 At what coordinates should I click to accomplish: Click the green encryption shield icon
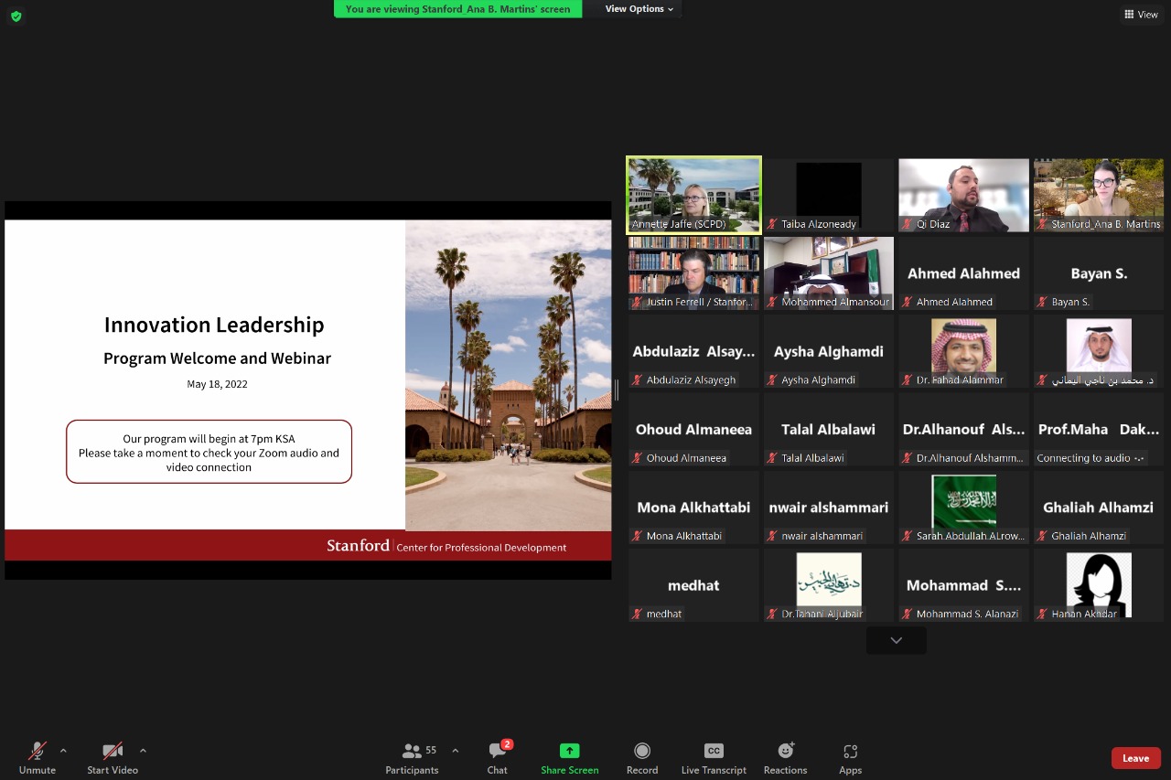click(16, 16)
